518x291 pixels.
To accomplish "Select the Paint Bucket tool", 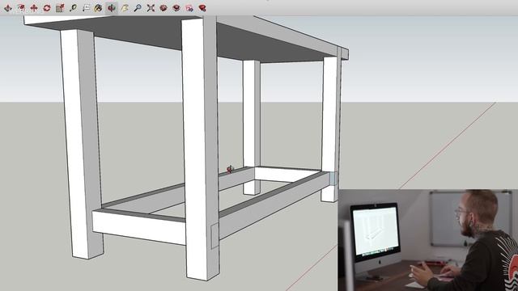I will 98,8.
